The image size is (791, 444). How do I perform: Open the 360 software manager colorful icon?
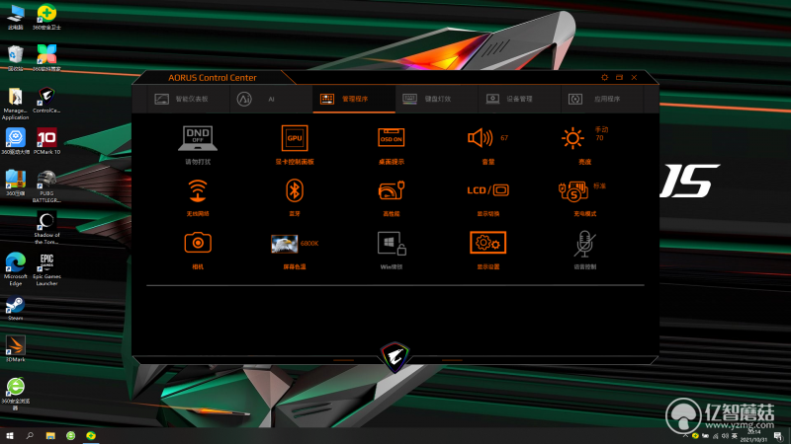tap(46, 58)
